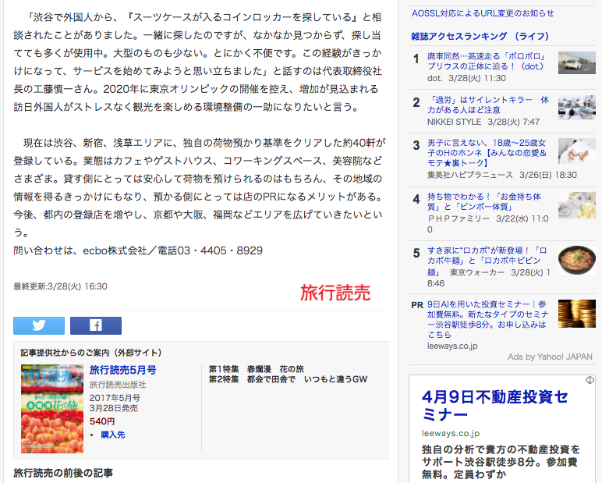Open the ad info icon above 不動産投資 ad
Screen dimensions: 602x483
click(590, 380)
